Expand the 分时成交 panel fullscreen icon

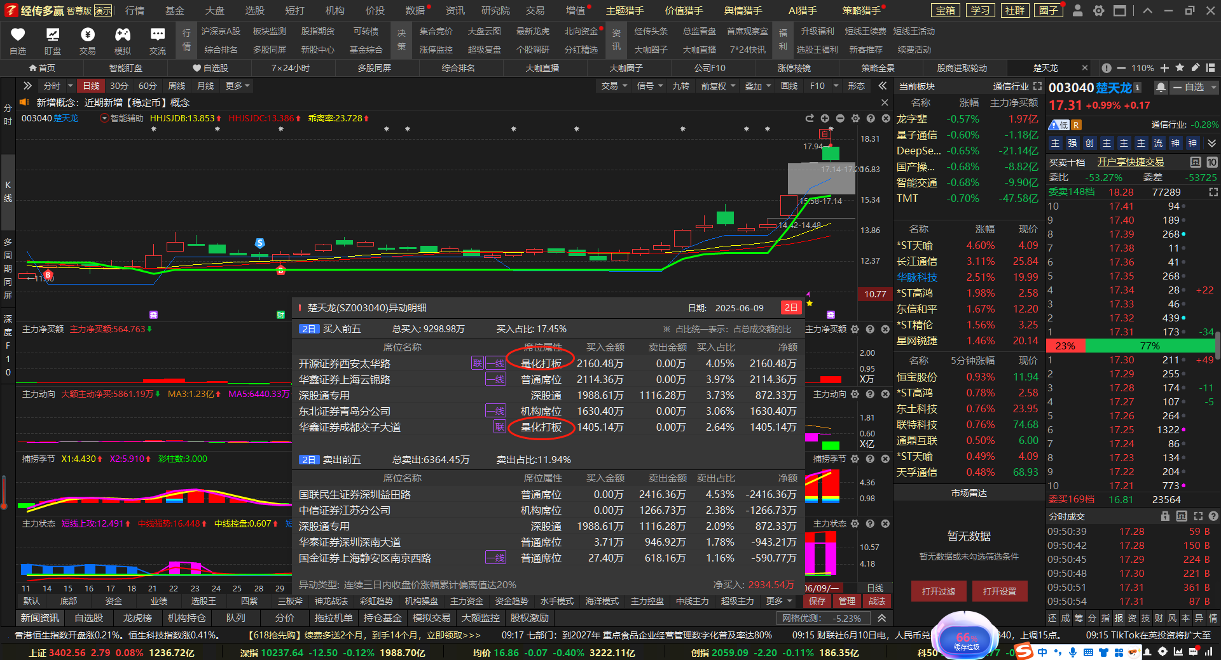(1198, 516)
